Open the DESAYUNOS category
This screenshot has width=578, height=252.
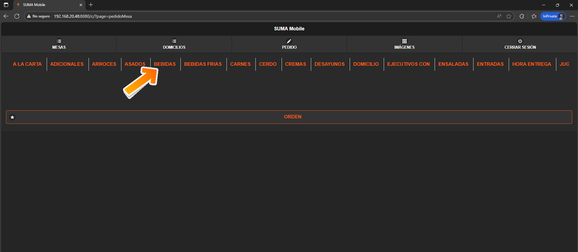(x=330, y=64)
